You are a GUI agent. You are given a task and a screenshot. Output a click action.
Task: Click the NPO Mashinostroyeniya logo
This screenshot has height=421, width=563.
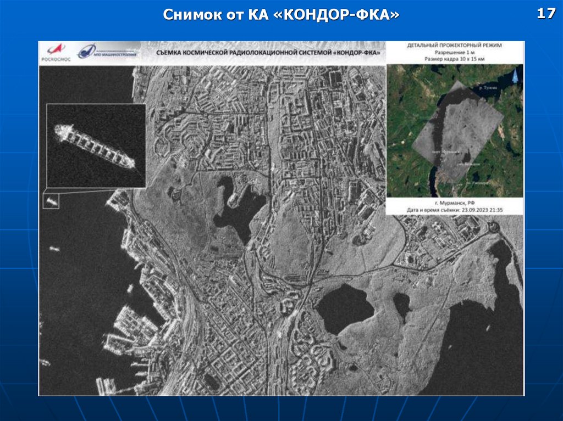pyautogui.click(x=108, y=52)
